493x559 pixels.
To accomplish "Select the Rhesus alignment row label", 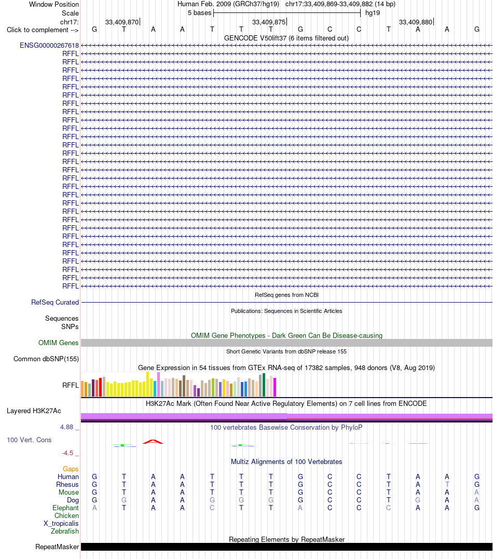I will pos(67,484).
